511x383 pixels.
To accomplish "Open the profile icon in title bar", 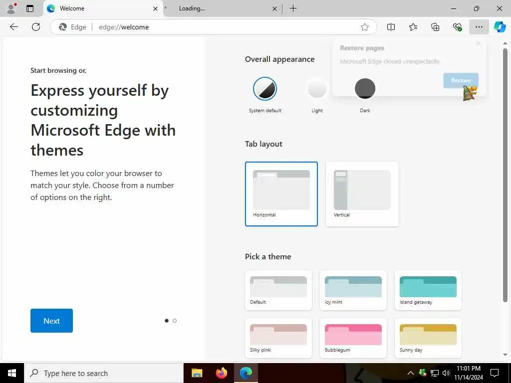I will click(x=11, y=8).
